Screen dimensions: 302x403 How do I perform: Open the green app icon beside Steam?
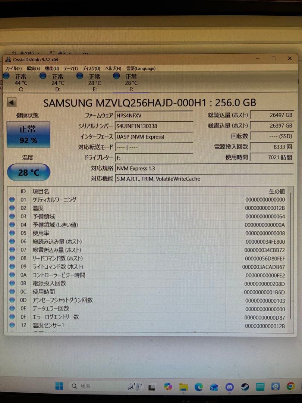[260, 387]
